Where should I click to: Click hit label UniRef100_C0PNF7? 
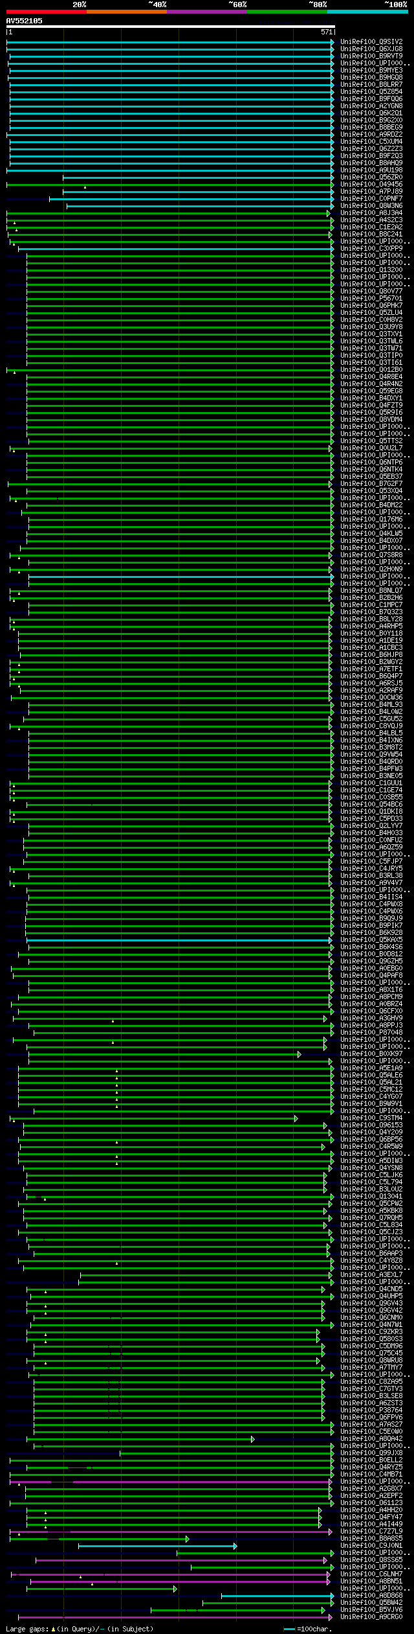coord(371,198)
